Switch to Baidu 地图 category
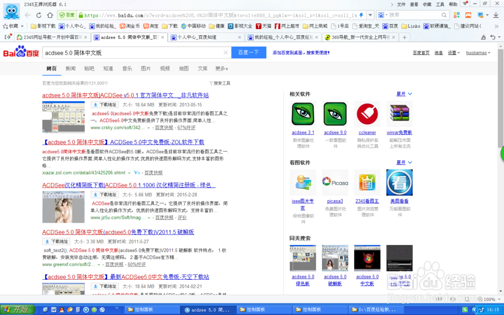The image size is (504, 315). (183, 69)
